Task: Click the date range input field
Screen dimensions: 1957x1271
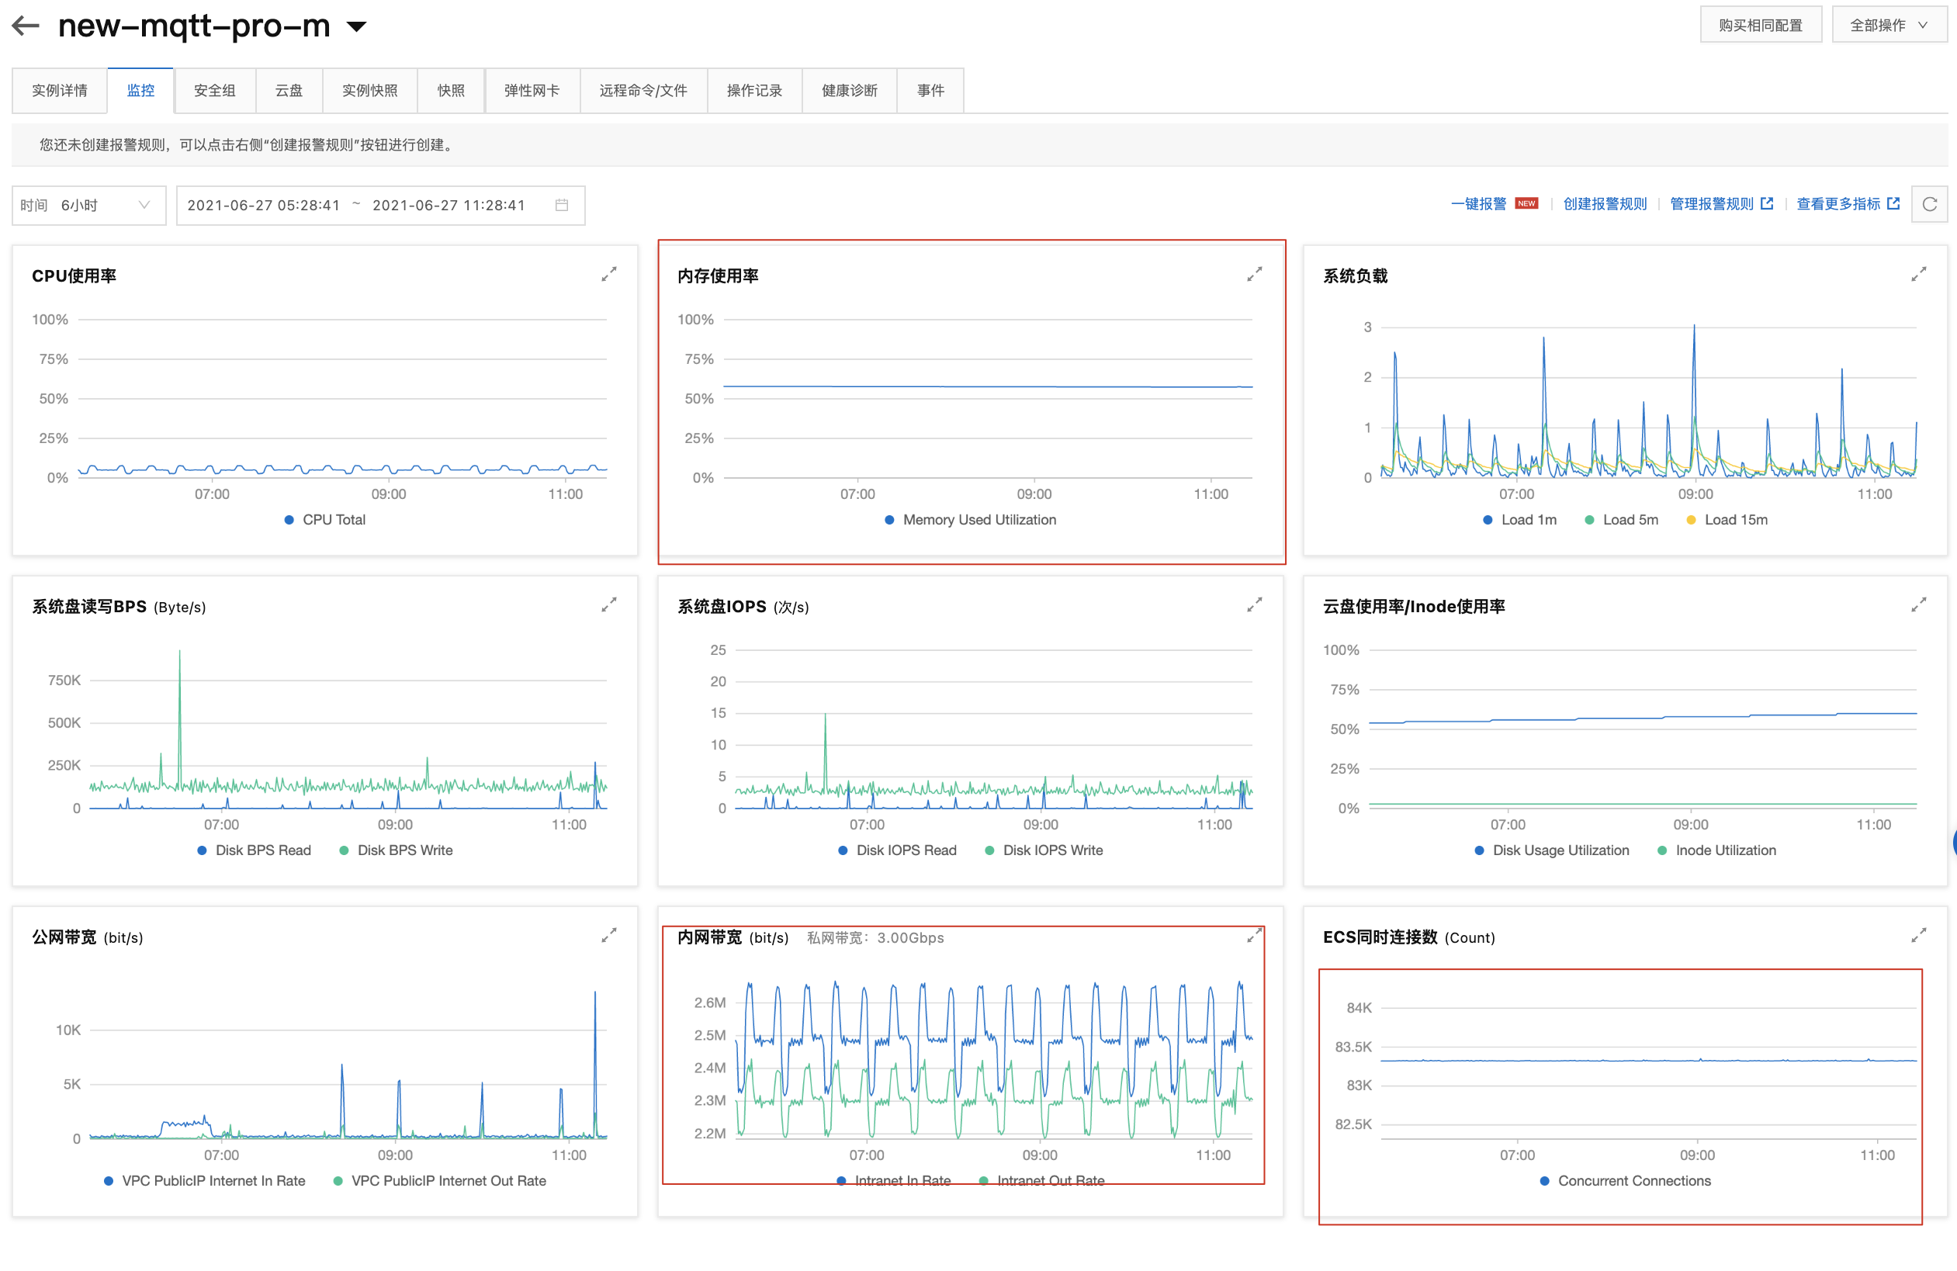Action: click(x=380, y=205)
